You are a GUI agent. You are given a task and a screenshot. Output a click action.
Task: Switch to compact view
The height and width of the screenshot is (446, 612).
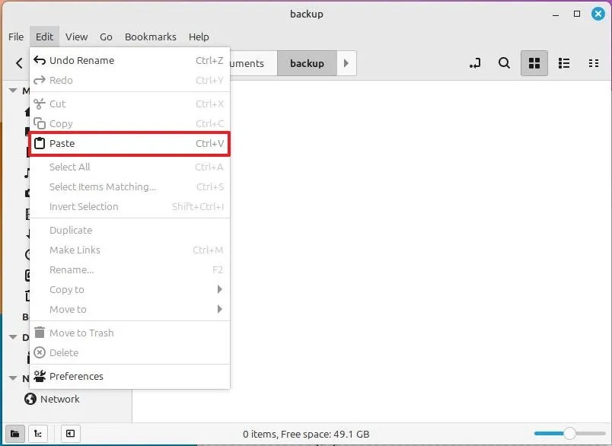tap(594, 63)
